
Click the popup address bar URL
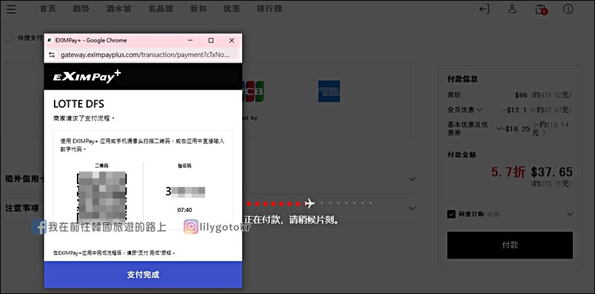click(145, 55)
